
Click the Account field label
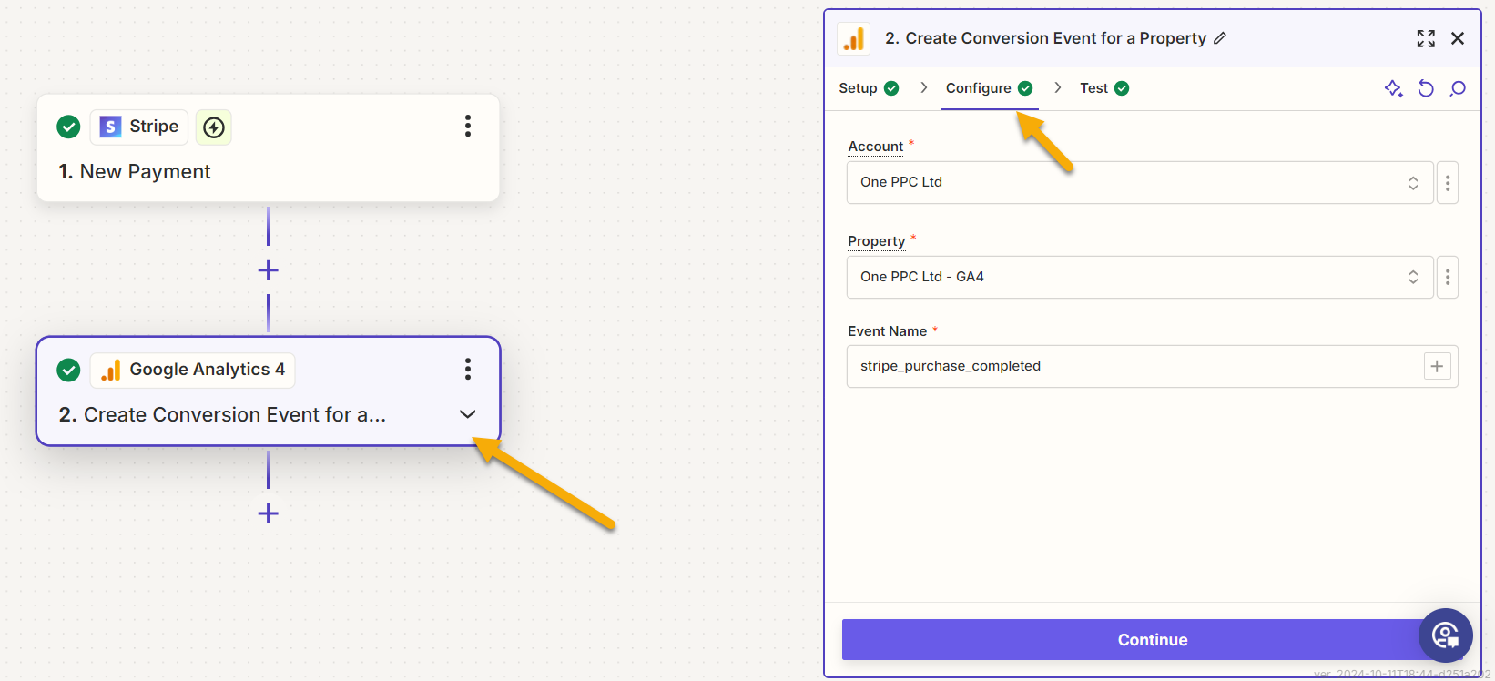(x=875, y=146)
